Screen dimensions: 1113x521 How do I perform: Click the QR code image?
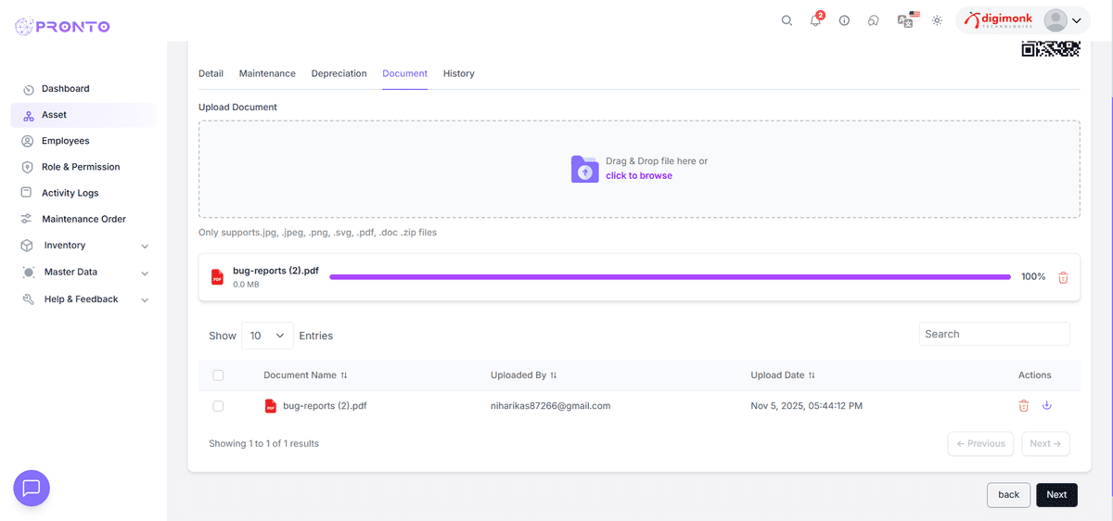[1050, 49]
